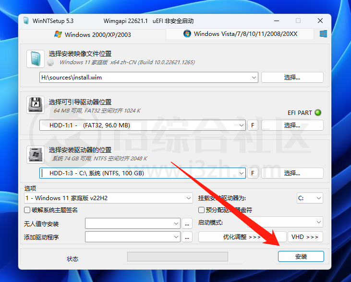Click 选择... button for install drive
This screenshot has height=282, width=351.
tap(292, 173)
